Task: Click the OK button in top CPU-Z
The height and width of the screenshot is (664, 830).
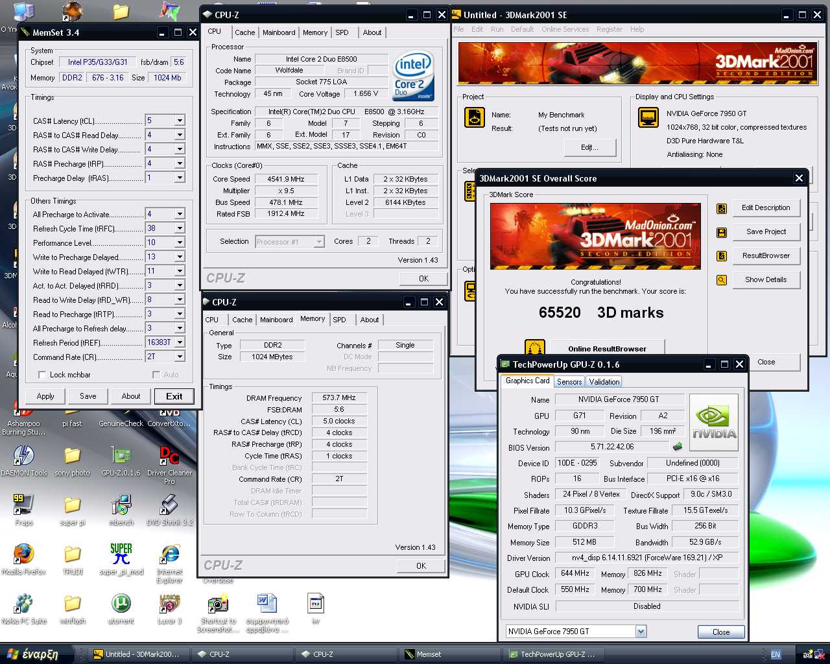Action: pos(423,278)
